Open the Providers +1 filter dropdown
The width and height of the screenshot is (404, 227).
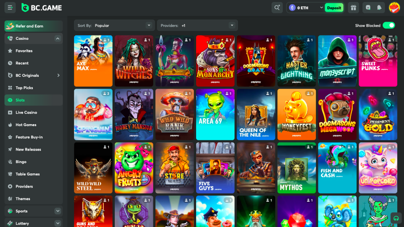197,26
